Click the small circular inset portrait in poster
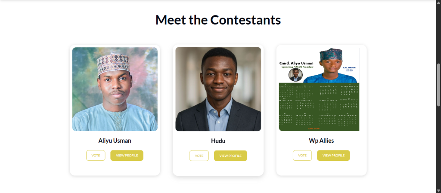 295,75
